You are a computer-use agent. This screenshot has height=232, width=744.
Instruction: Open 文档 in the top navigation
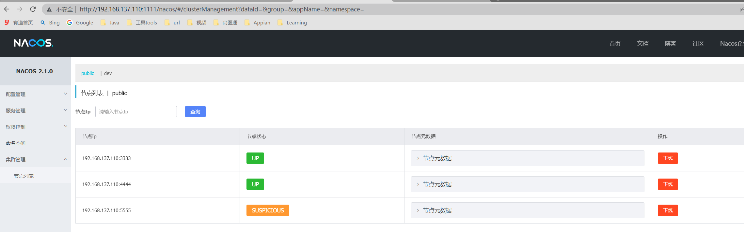click(642, 43)
